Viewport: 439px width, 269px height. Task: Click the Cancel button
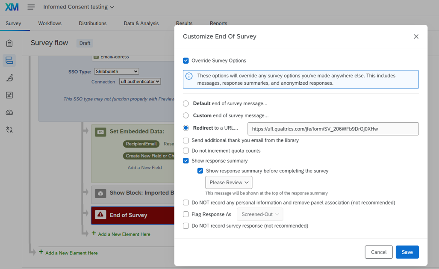[379, 252]
